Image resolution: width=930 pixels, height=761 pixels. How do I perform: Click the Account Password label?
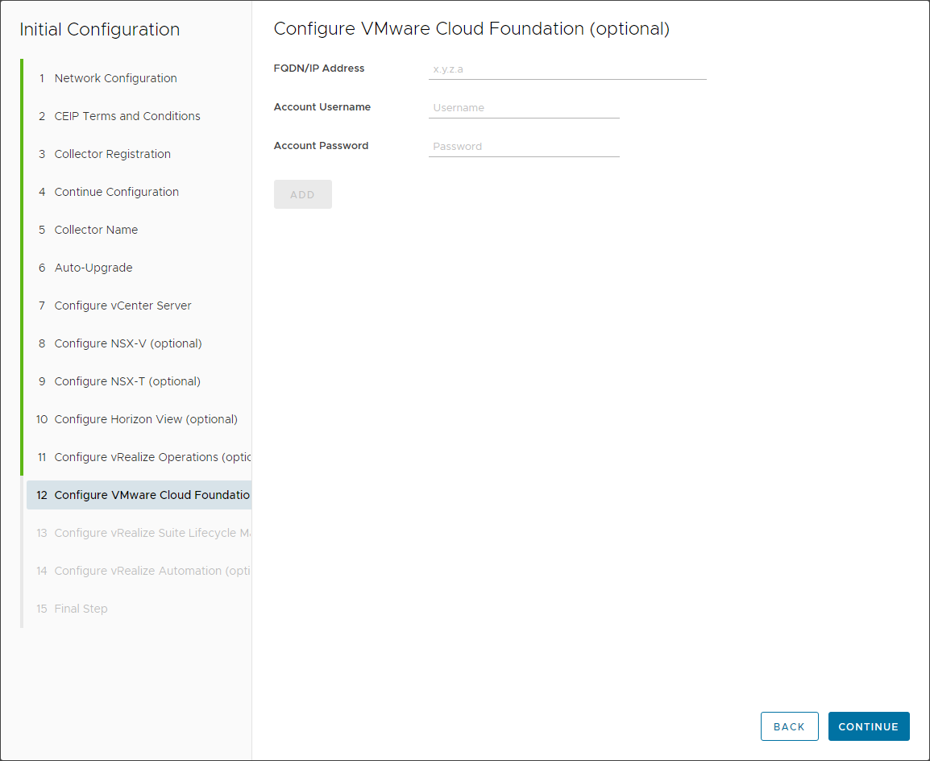click(x=321, y=145)
